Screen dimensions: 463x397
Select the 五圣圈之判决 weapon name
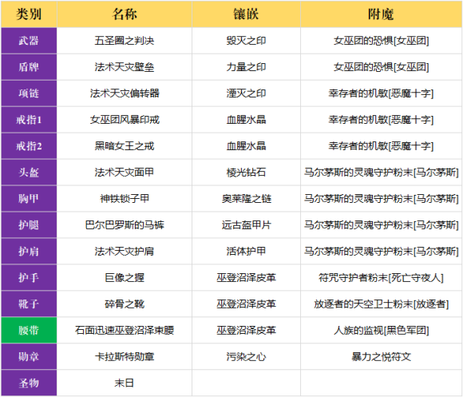125,41
